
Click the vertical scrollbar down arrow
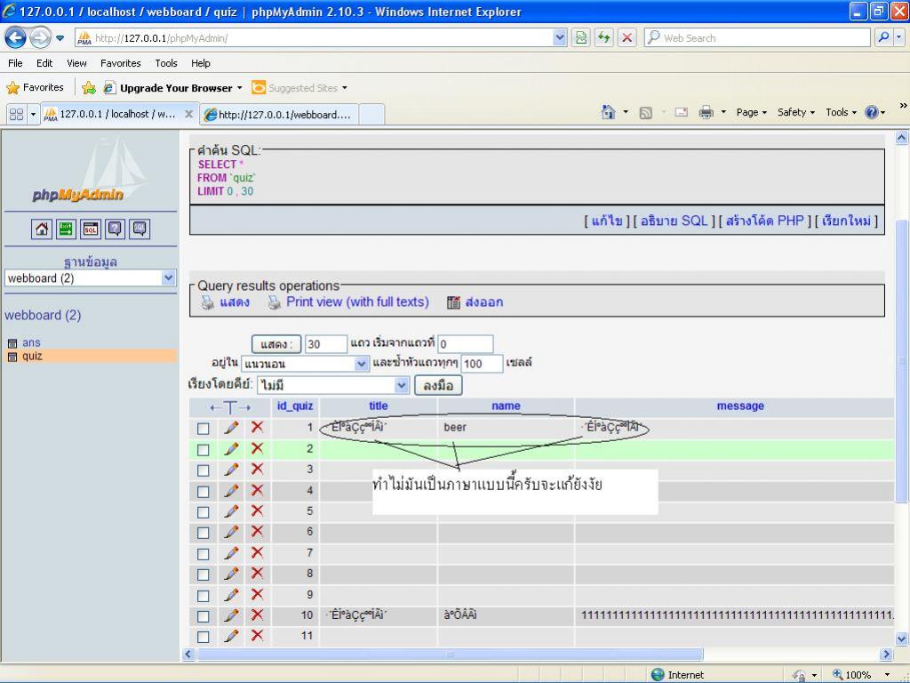click(901, 639)
